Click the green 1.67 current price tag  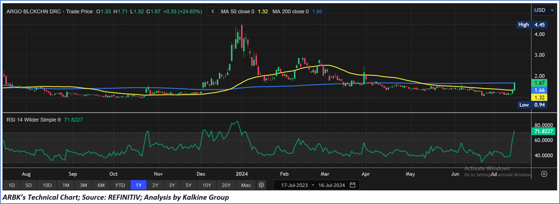pyautogui.click(x=539, y=83)
